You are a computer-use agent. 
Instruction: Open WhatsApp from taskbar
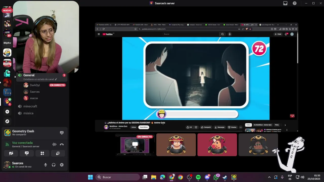216,177
